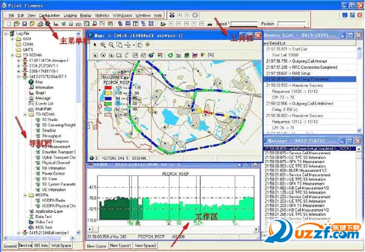Click the Save disk icon in main toolbar
The image size is (365, 252).
coord(24,24)
